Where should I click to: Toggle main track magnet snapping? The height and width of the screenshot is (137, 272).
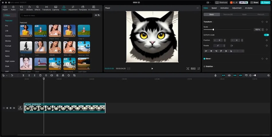pos(224,75)
